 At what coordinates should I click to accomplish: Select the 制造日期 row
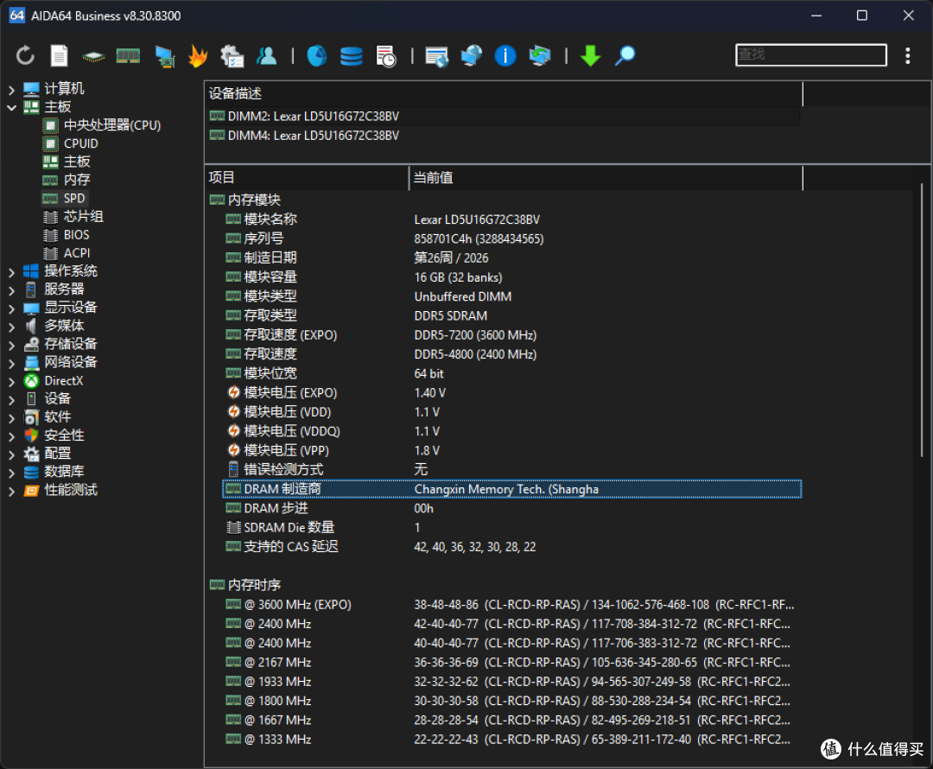coord(511,257)
